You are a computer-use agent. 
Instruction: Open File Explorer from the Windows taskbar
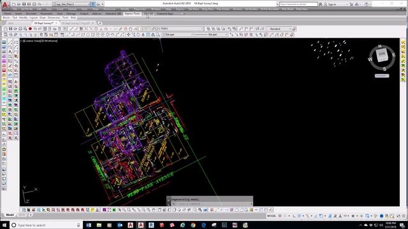[99, 225]
